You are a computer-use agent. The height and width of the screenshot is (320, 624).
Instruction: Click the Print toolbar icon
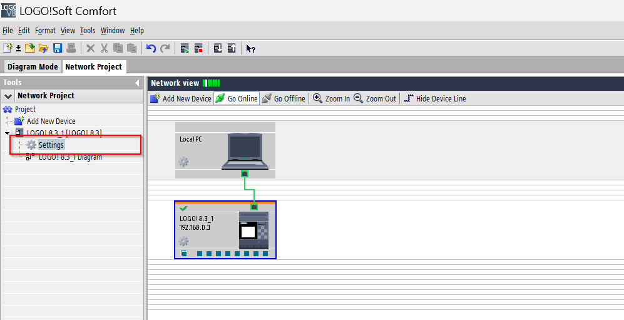pyautogui.click(x=71, y=48)
